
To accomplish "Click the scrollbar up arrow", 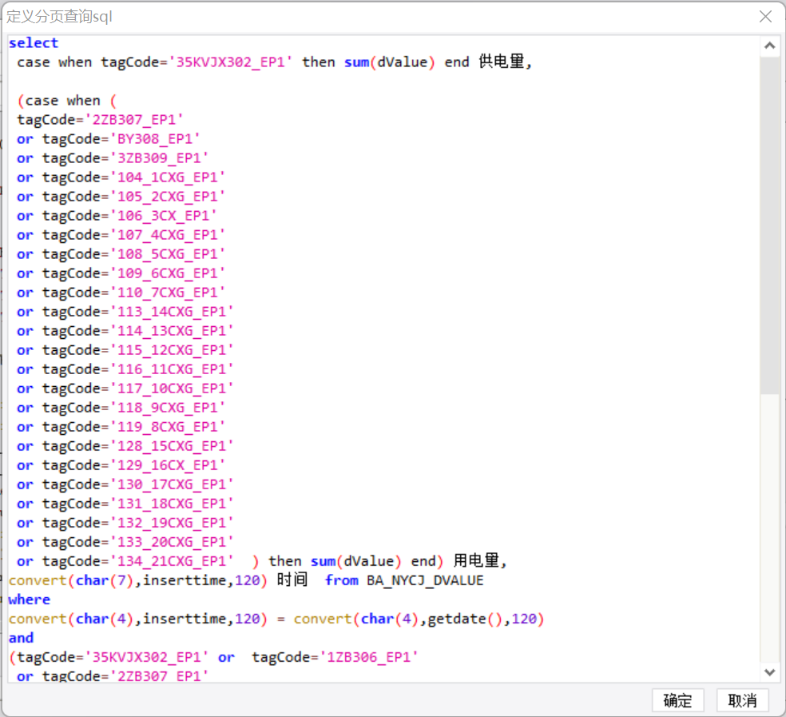I will [769, 46].
